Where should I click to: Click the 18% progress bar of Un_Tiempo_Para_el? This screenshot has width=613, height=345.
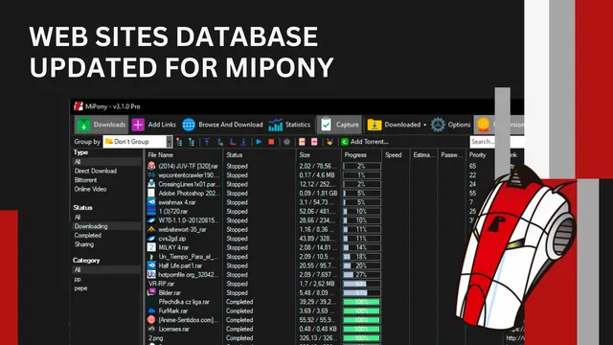[x=362, y=257]
